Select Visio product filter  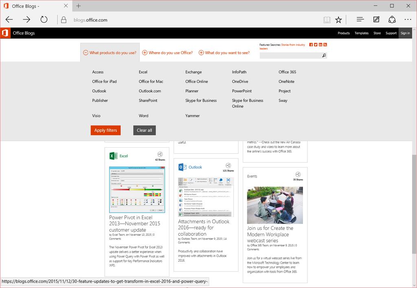click(96, 116)
